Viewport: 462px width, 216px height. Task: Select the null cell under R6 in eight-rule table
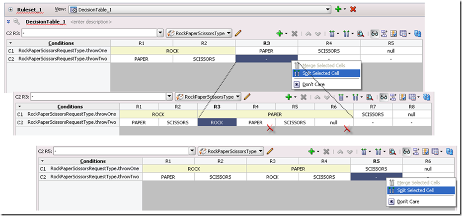(333, 122)
